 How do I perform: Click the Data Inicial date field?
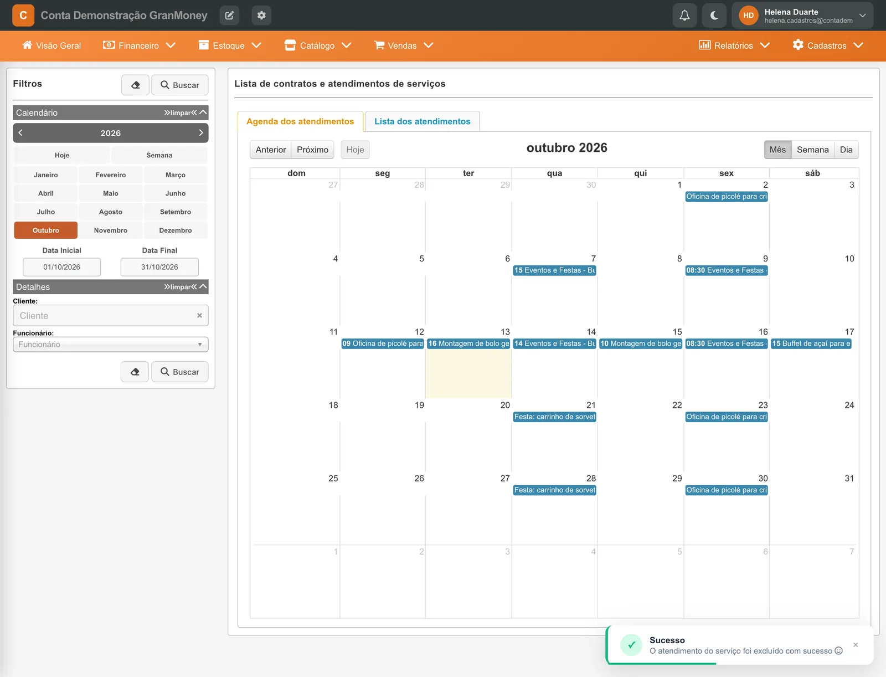coord(62,267)
